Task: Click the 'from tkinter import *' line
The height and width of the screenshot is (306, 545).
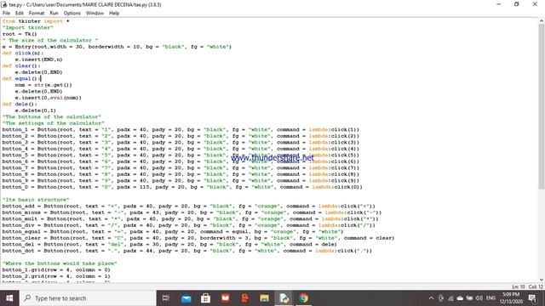Action: click(x=36, y=21)
